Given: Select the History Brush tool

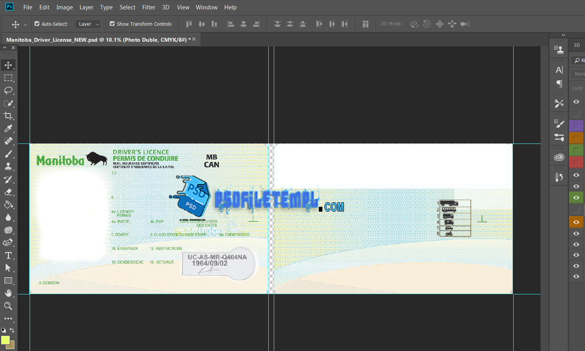Looking at the screenshot, I should click(8, 179).
